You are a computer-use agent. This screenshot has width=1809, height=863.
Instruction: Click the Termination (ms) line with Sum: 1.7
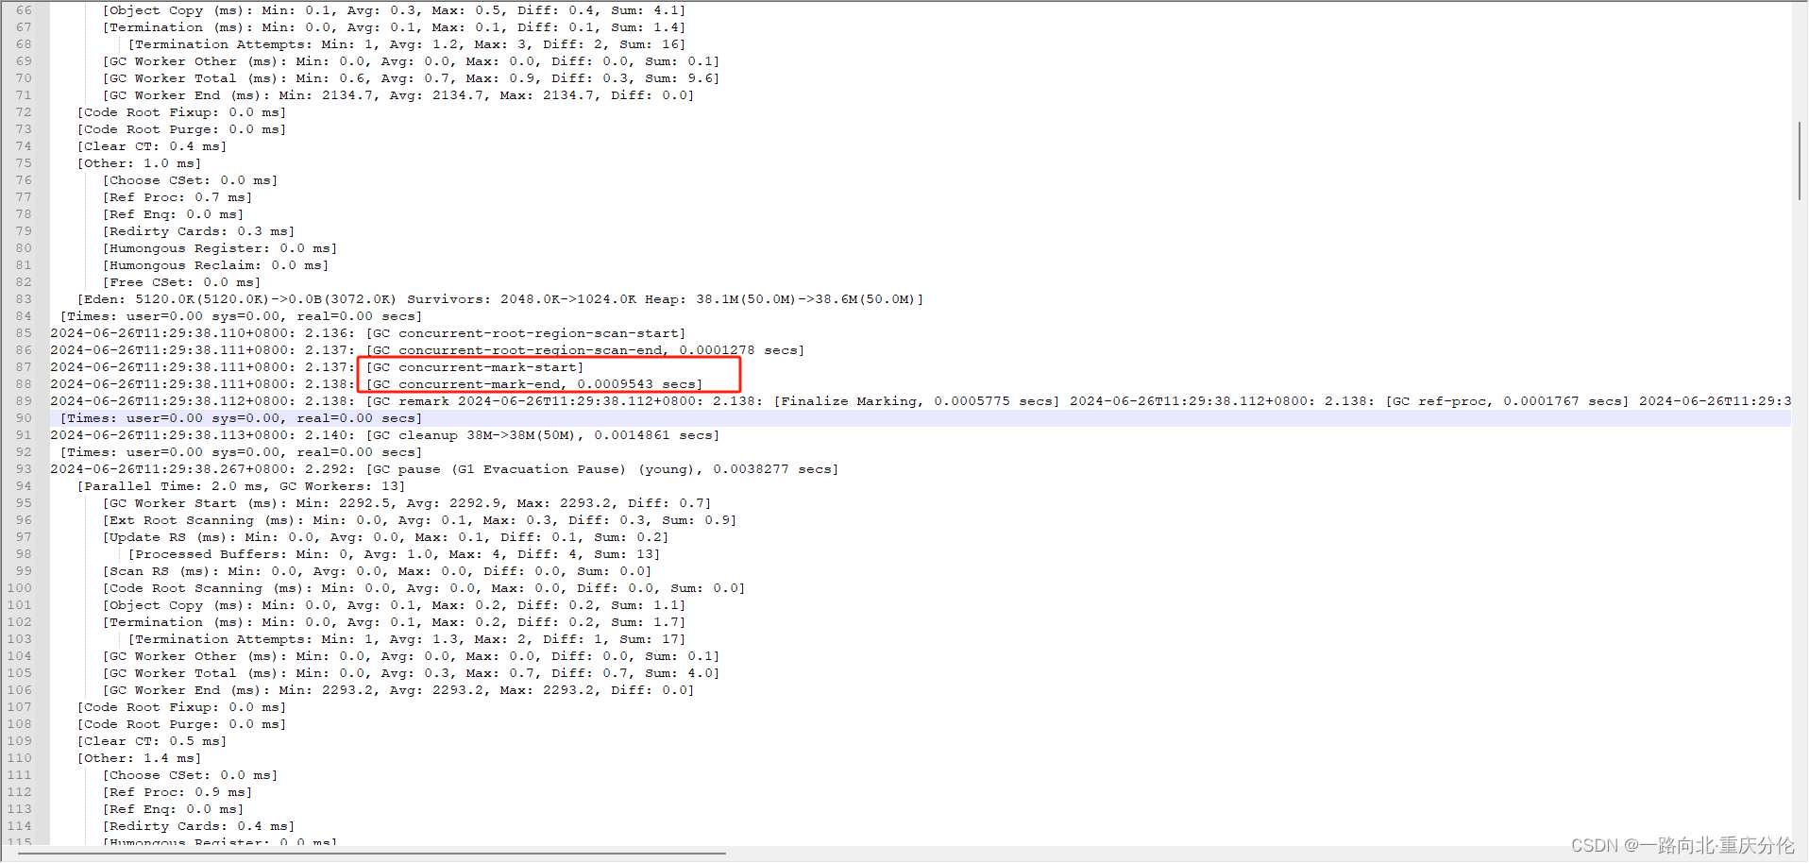coord(395,622)
